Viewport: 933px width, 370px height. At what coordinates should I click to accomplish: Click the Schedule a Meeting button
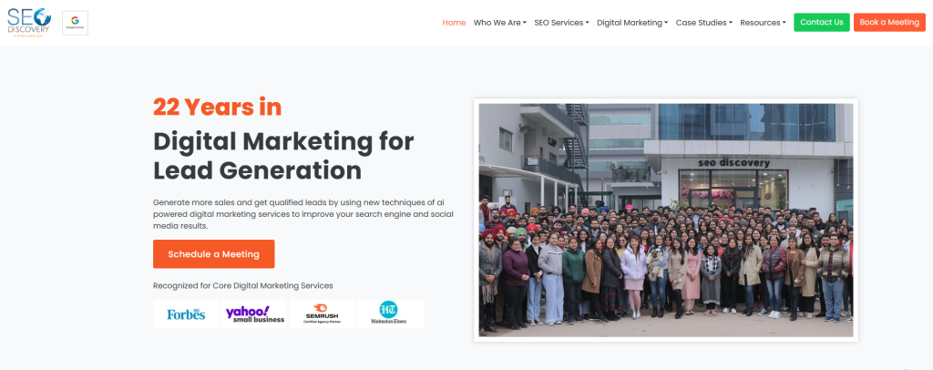coord(213,254)
